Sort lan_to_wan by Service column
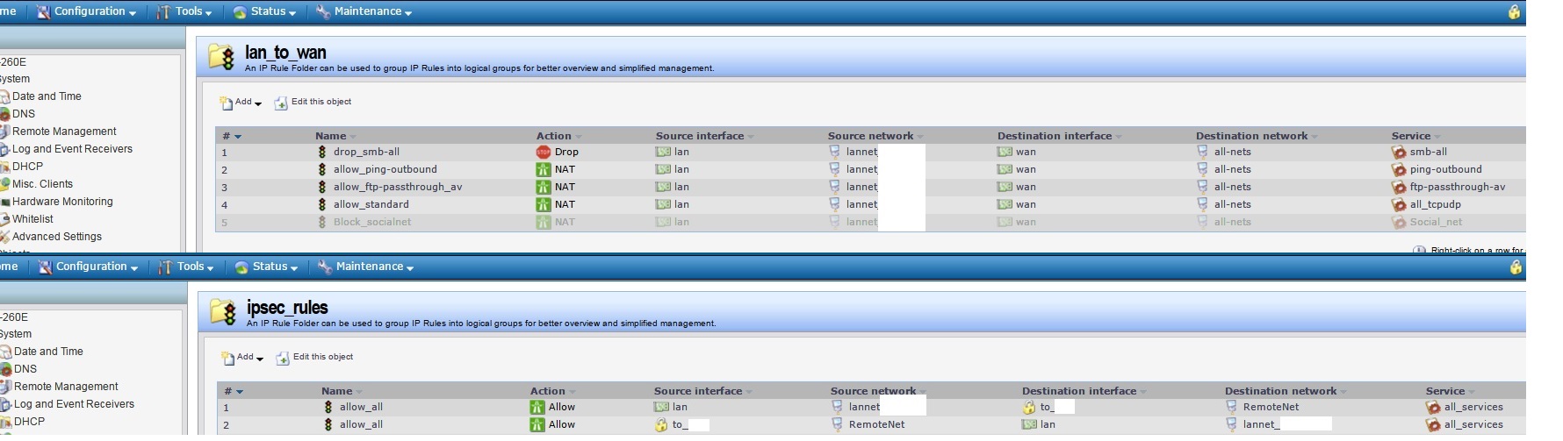Viewport: 1563px width, 441px height. (x=1415, y=136)
